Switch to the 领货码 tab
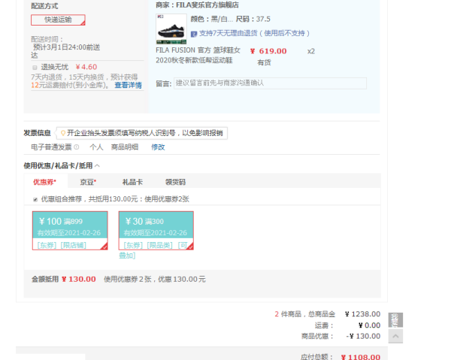The height and width of the screenshot is (360, 451). (x=175, y=182)
